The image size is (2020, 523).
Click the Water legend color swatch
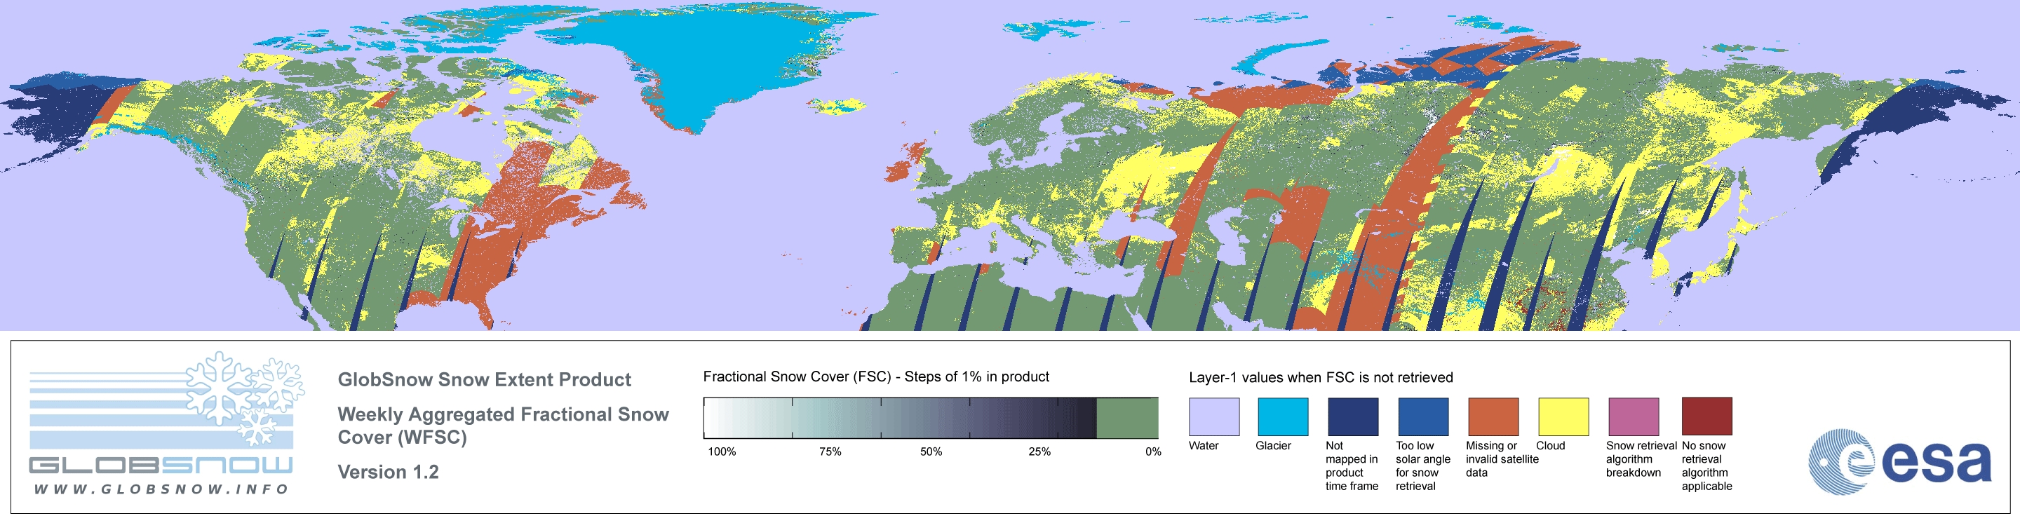click(1214, 416)
